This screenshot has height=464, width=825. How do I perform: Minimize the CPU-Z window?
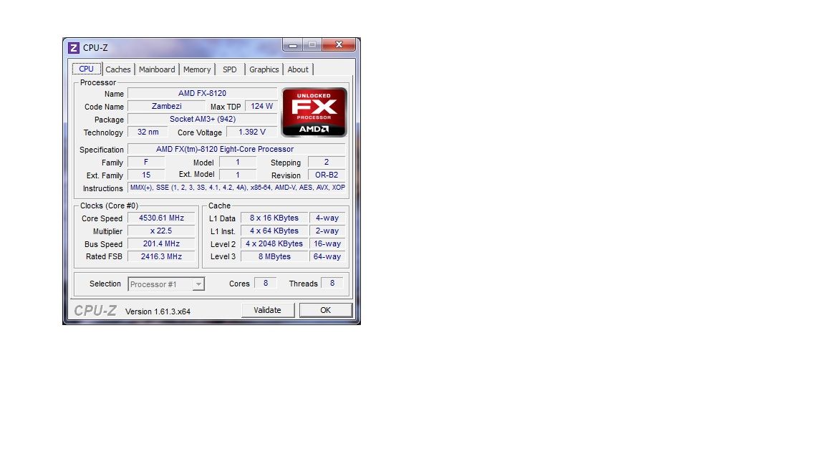coord(292,45)
